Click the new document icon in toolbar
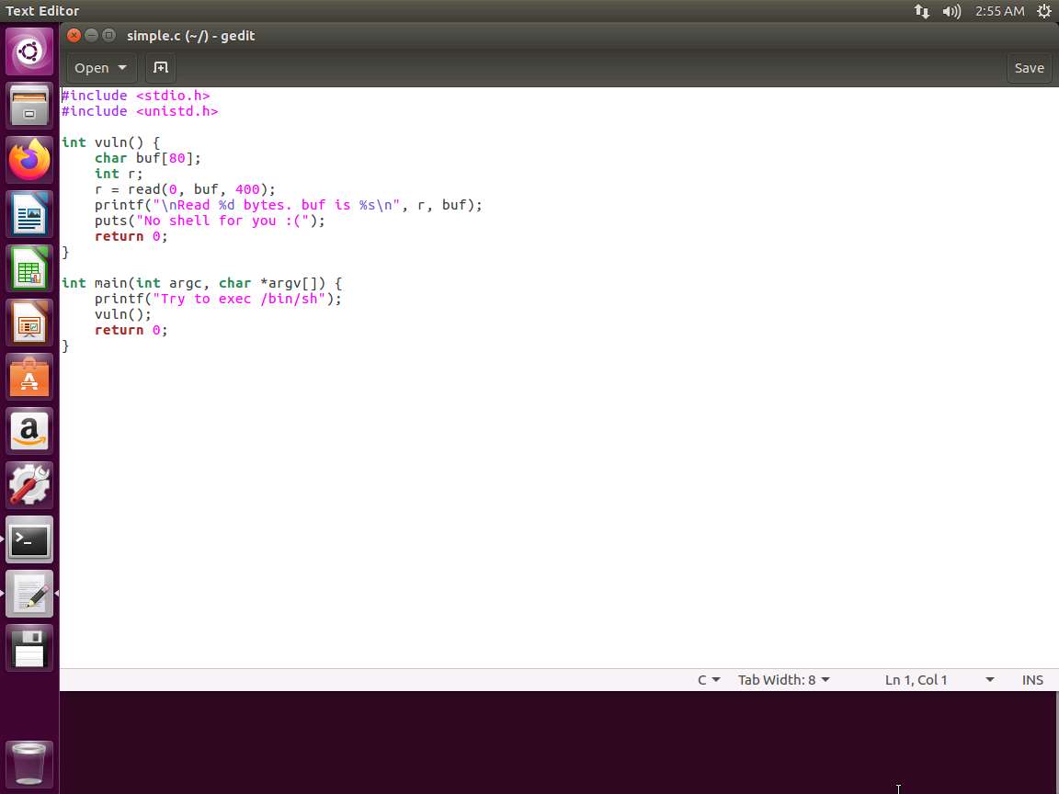The width and height of the screenshot is (1059, 794). point(160,67)
